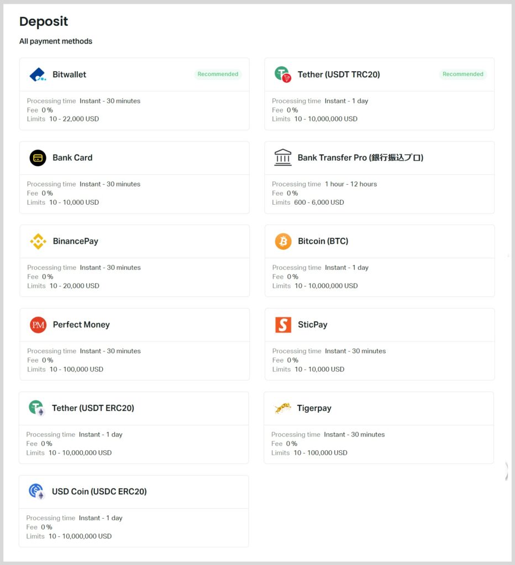Click the BinancePay logo icon
515x565 pixels.
click(38, 241)
